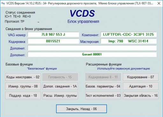Open "Допол. сведения - 1A" button

[60, 86]
